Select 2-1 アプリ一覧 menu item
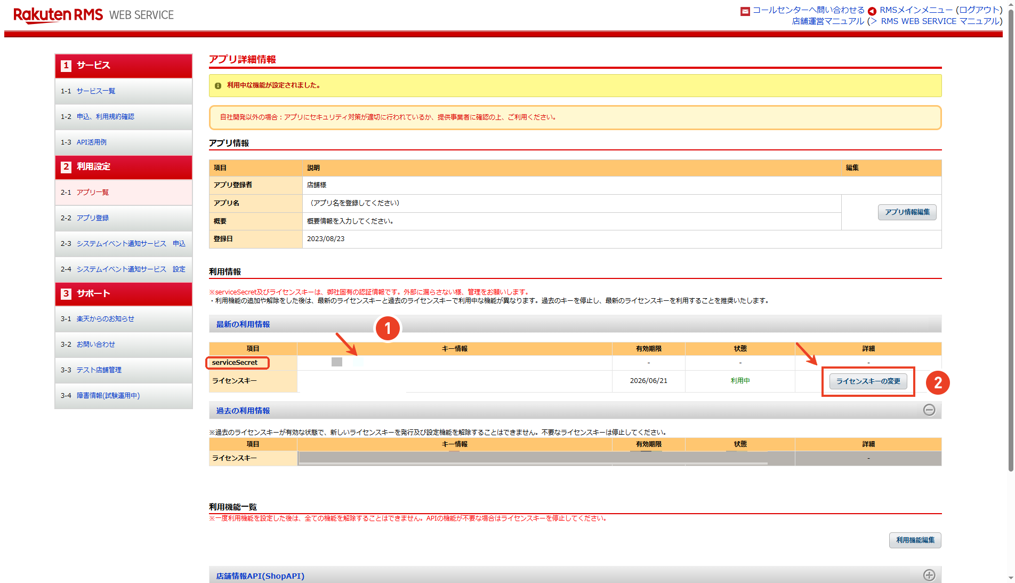The width and height of the screenshot is (1015, 583). click(124, 193)
